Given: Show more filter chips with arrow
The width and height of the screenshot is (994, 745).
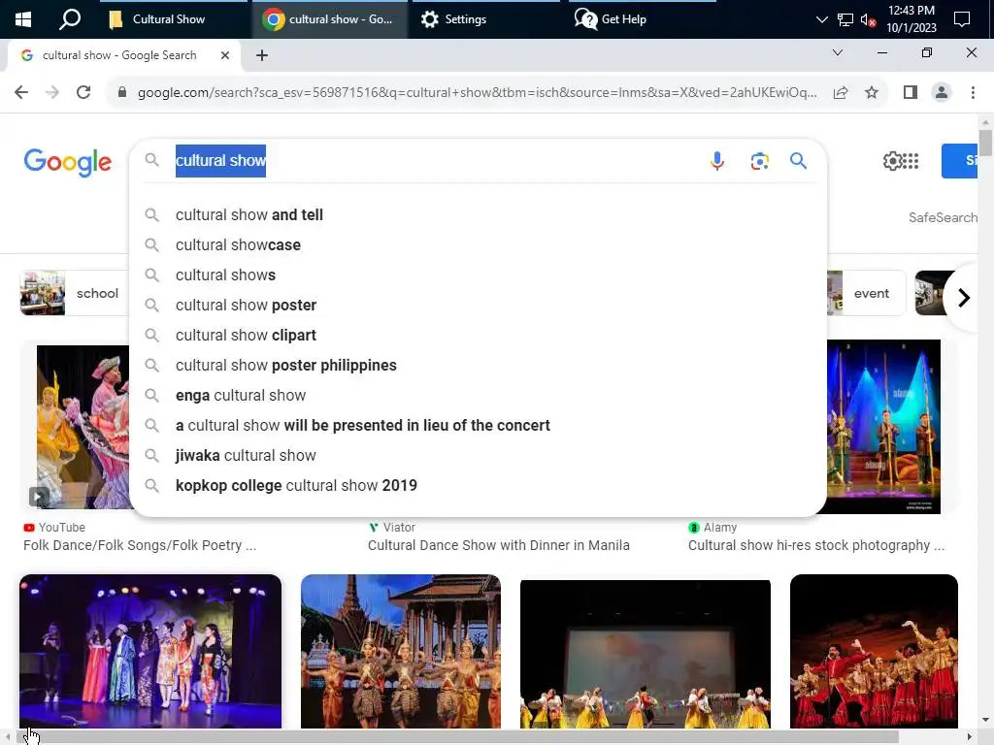Looking at the screenshot, I should coord(964,297).
